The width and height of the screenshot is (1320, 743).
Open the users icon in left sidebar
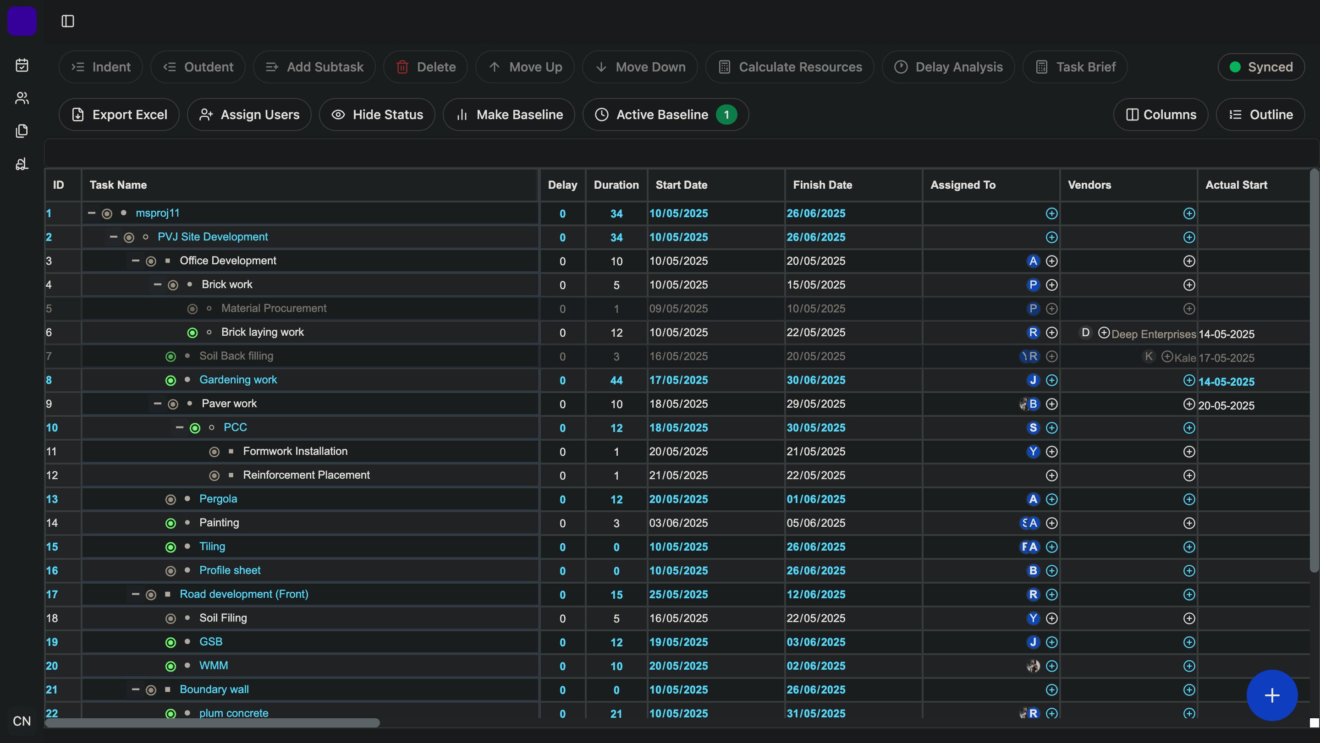pos(22,98)
